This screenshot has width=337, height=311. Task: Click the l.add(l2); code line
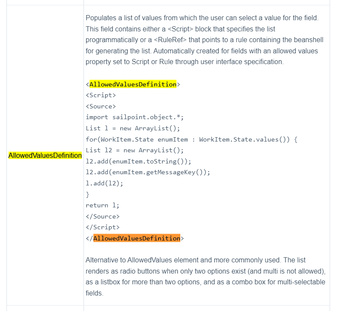pos(104,183)
